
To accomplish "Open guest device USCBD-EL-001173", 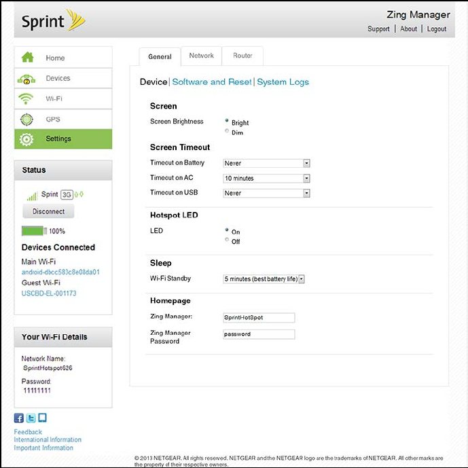I will (49, 293).
